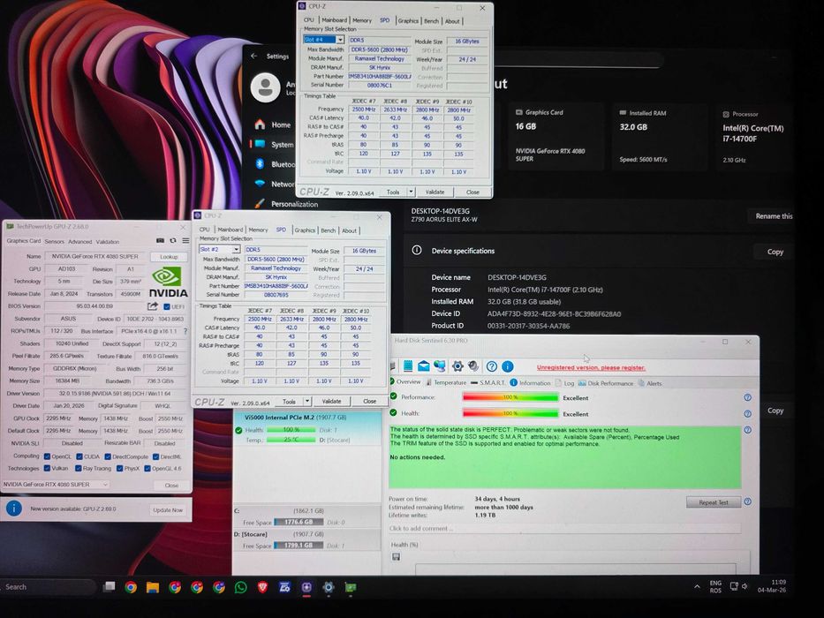Click the 'Click to add comment' field
824x618 pixels.
[564, 528]
